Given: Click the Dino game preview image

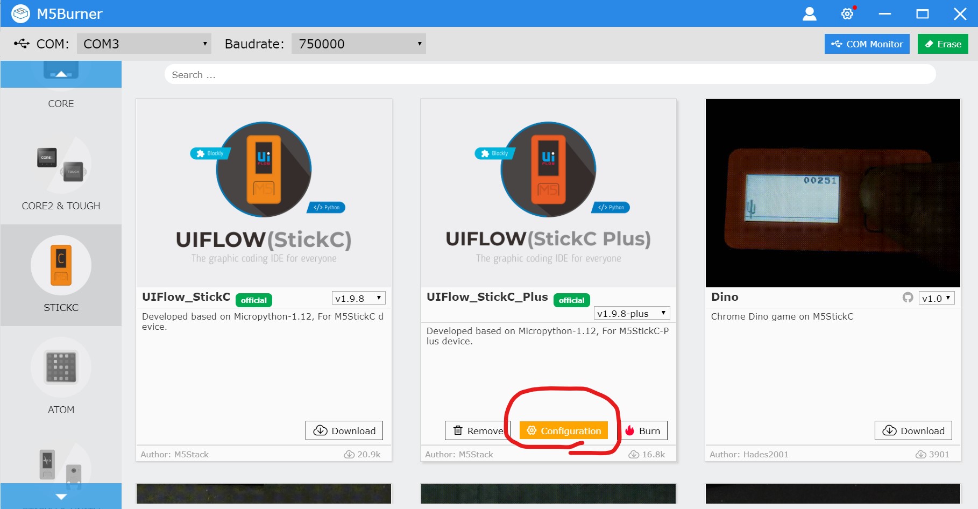Looking at the screenshot, I should coord(833,193).
